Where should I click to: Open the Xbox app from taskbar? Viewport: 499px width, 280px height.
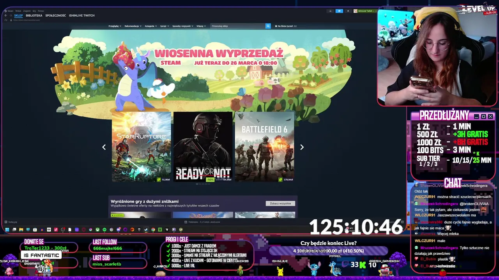click(x=97, y=229)
